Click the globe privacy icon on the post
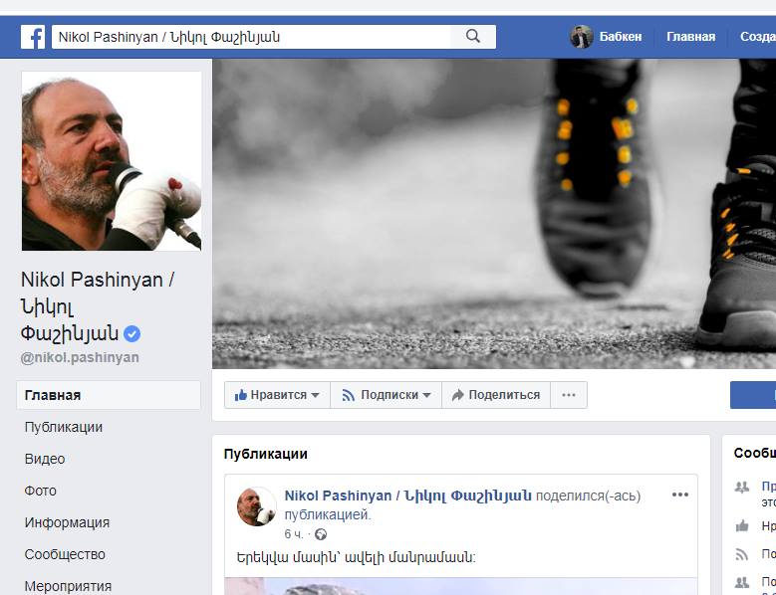The width and height of the screenshot is (776, 595). point(321,534)
